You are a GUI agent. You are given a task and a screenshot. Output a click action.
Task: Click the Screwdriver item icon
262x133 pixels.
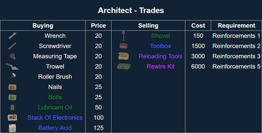tap(12, 46)
